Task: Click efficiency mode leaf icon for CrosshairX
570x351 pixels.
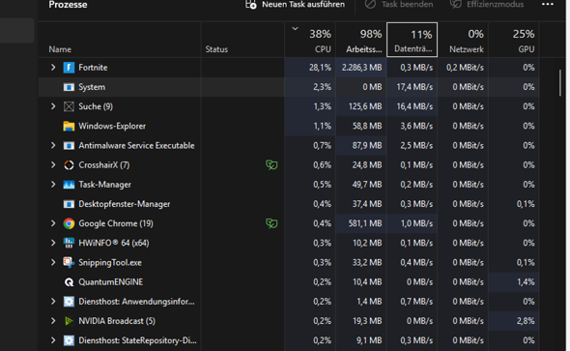Action: (x=271, y=164)
